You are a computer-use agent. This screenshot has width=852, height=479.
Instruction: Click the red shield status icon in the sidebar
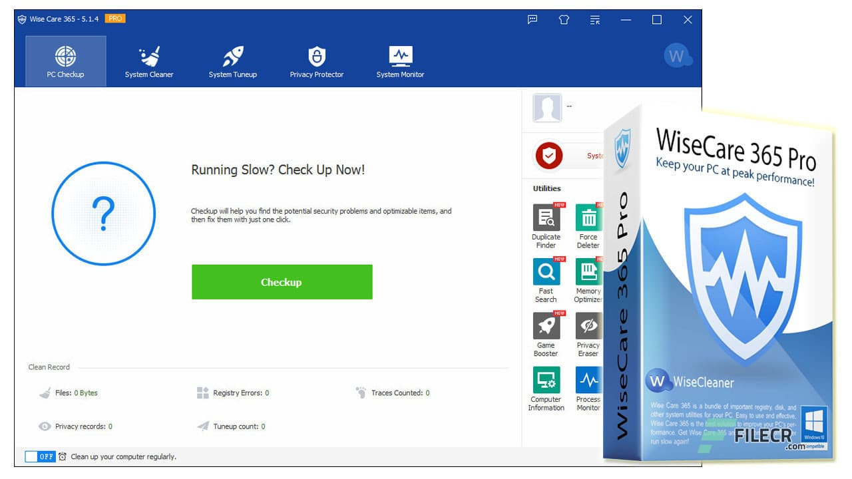pos(549,156)
